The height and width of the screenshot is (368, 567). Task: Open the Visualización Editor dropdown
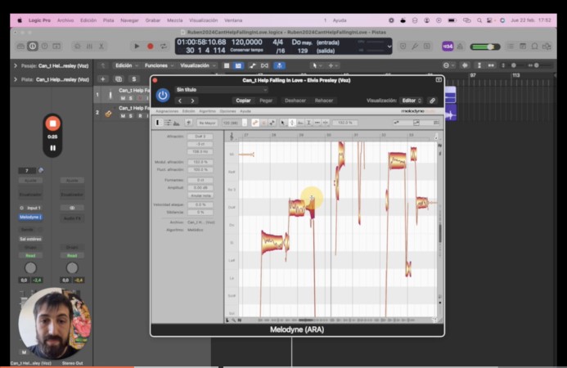point(412,101)
